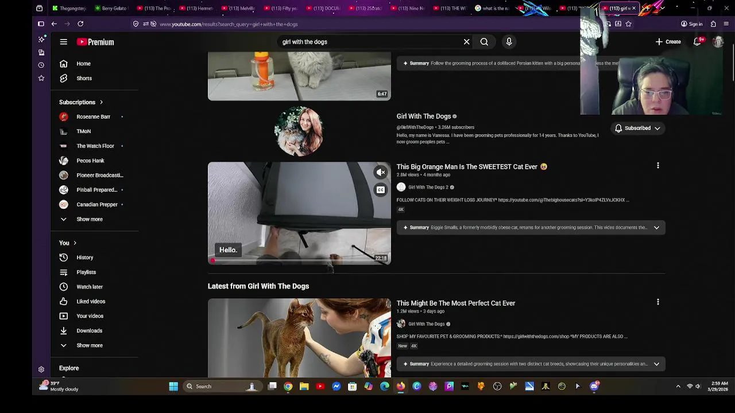The height and width of the screenshot is (413, 735).
Task: Open more options for Most Perfect Cat video
Action: tap(658, 302)
